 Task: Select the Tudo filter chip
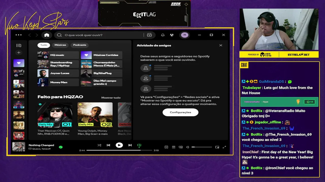click(44, 45)
